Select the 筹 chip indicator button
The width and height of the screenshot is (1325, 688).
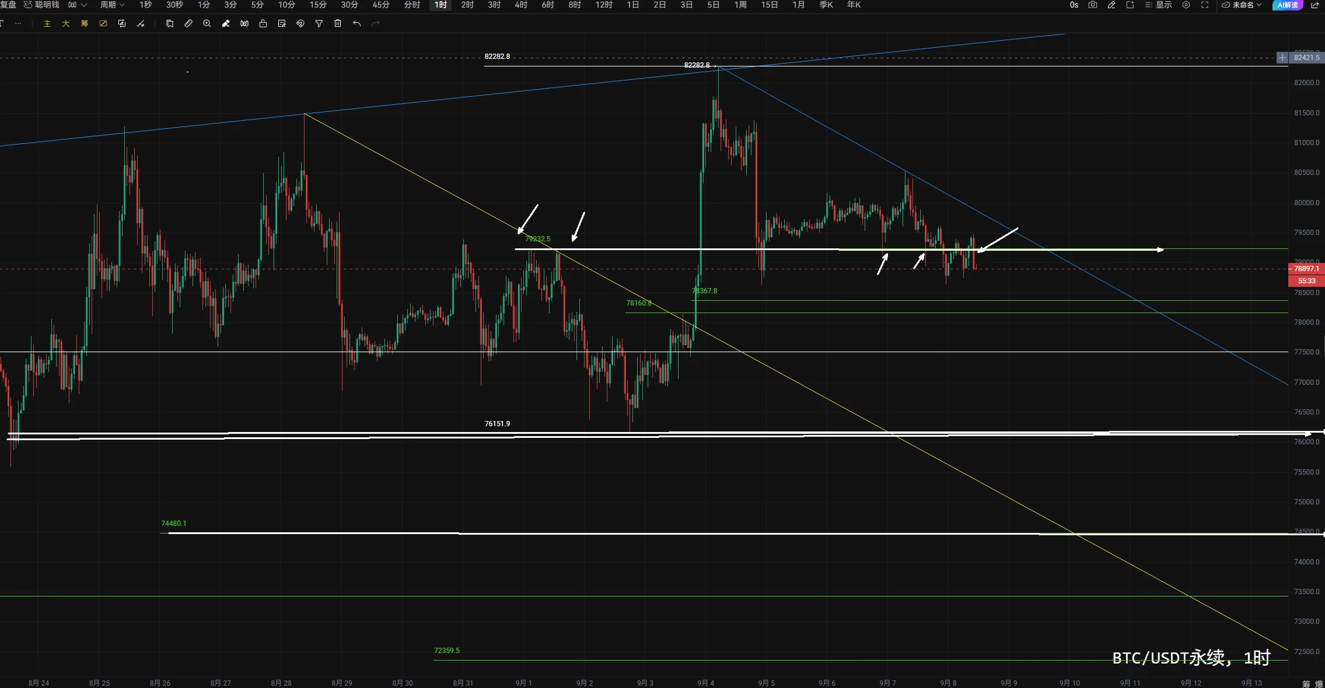click(85, 24)
